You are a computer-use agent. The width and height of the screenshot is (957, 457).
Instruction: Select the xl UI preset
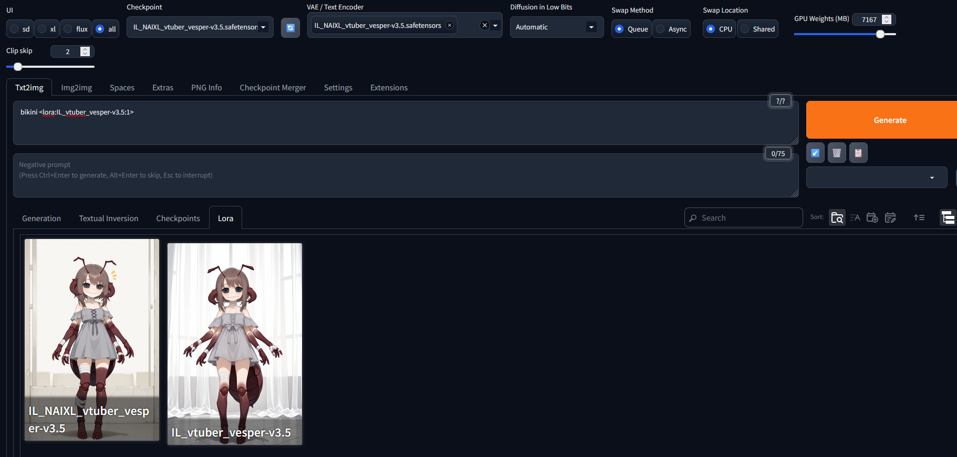(47, 29)
